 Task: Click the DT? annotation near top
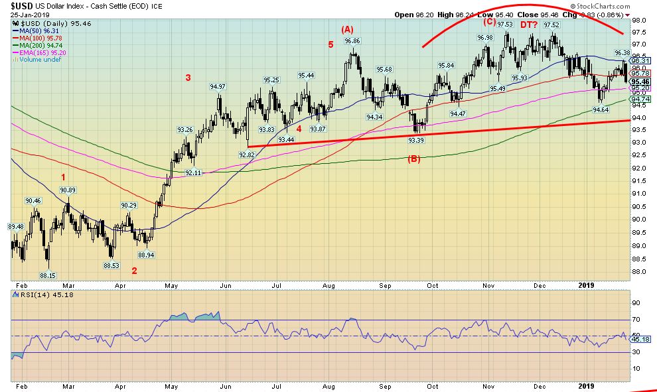pyautogui.click(x=528, y=24)
